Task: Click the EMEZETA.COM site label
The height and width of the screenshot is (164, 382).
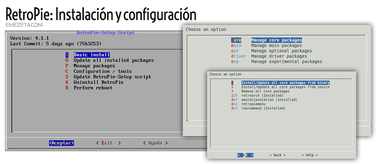Action: coord(24,25)
